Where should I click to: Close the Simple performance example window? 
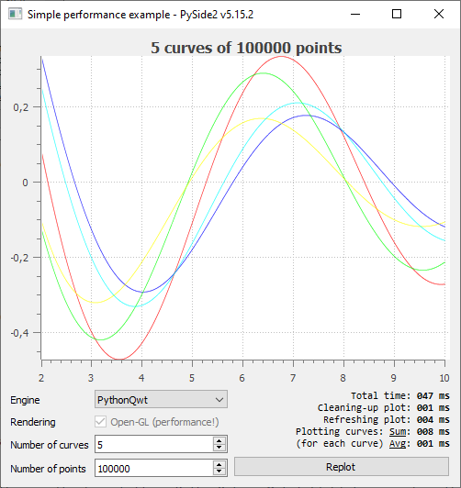point(439,14)
